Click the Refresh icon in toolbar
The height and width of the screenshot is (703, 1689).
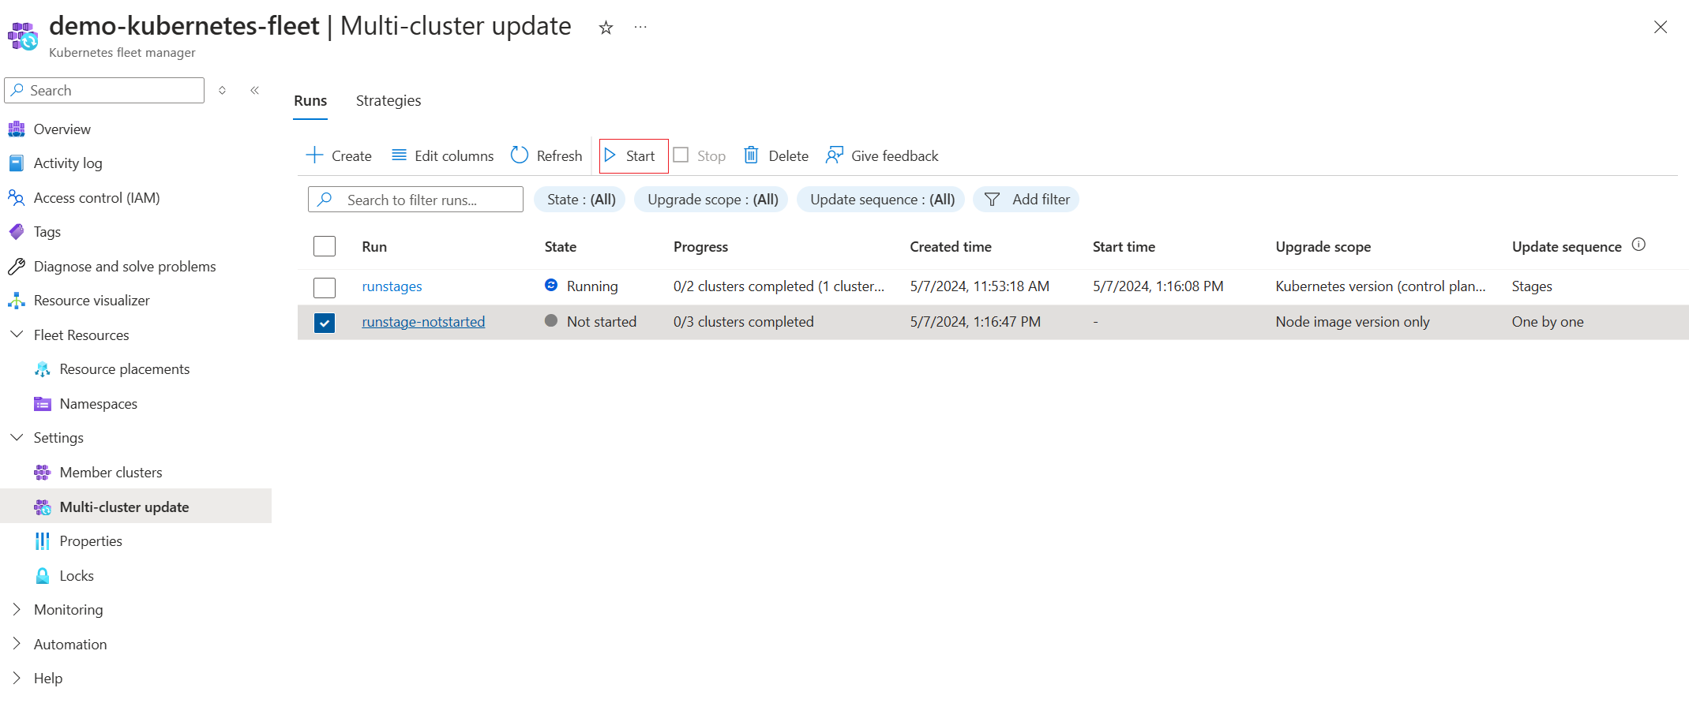pyautogui.click(x=520, y=155)
